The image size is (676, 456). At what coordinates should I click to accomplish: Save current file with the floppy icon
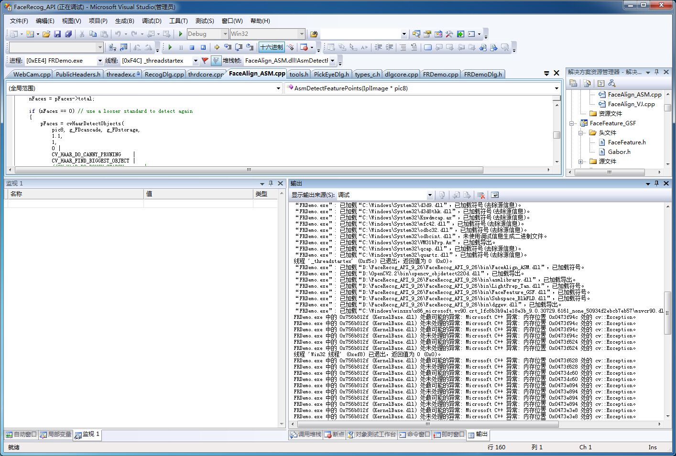(57, 34)
